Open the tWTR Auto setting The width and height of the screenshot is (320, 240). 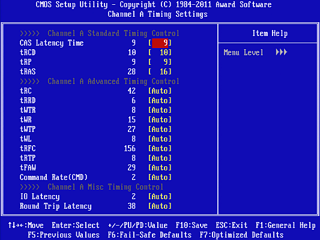click(160, 110)
